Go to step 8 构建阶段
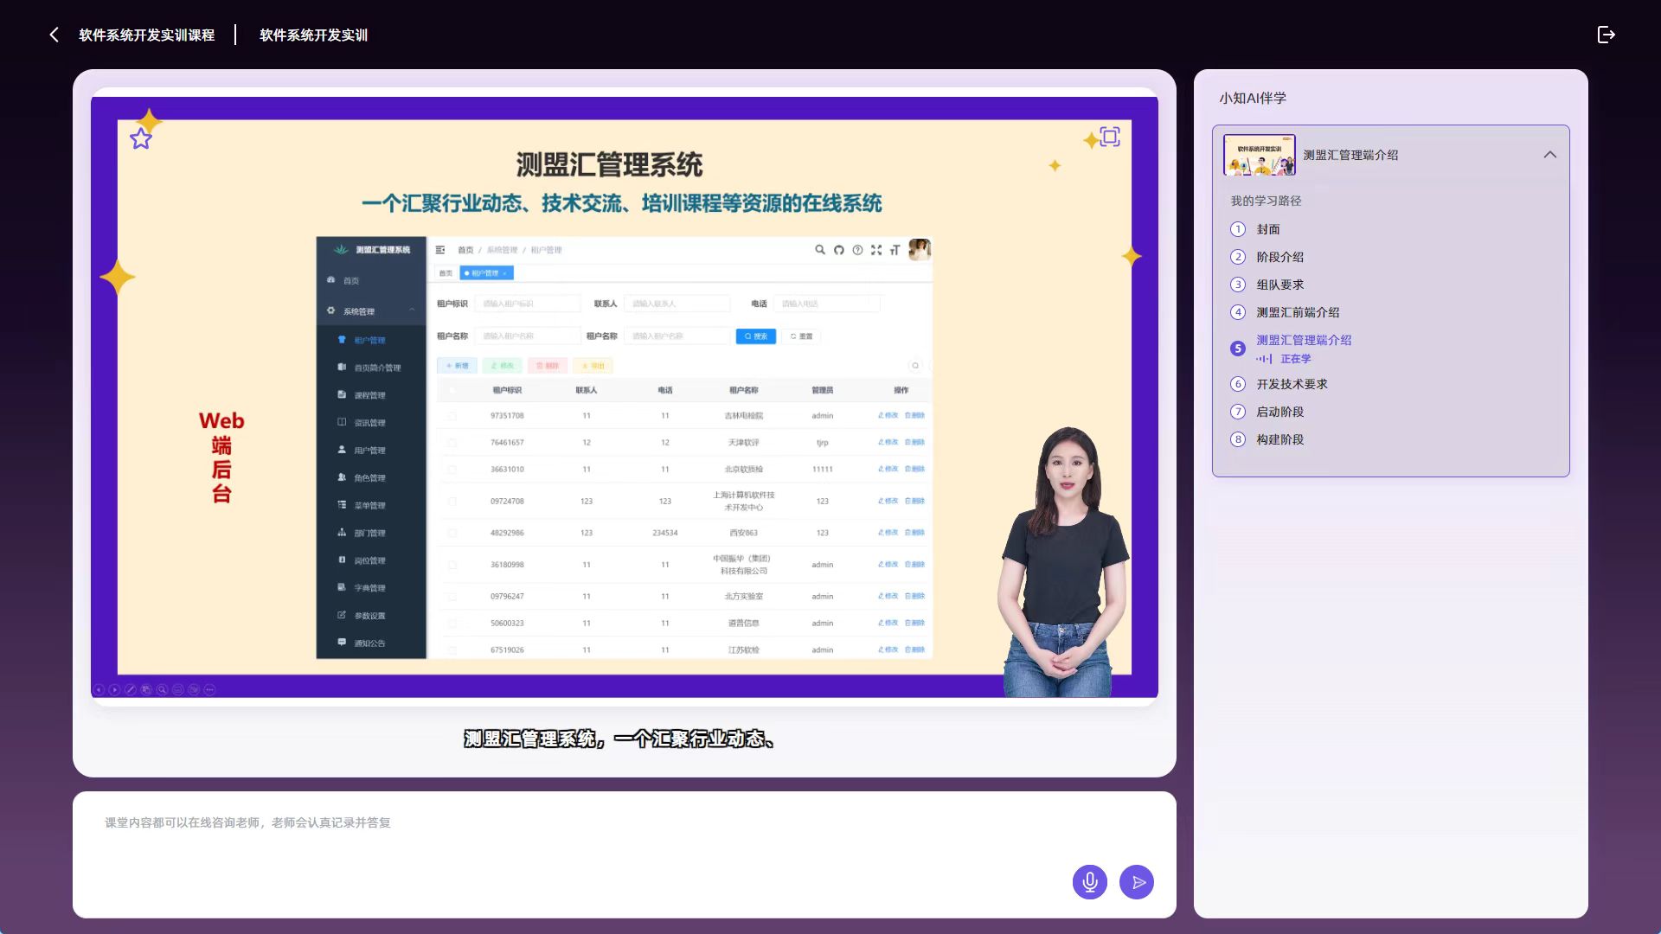The image size is (1661, 934). [1279, 439]
